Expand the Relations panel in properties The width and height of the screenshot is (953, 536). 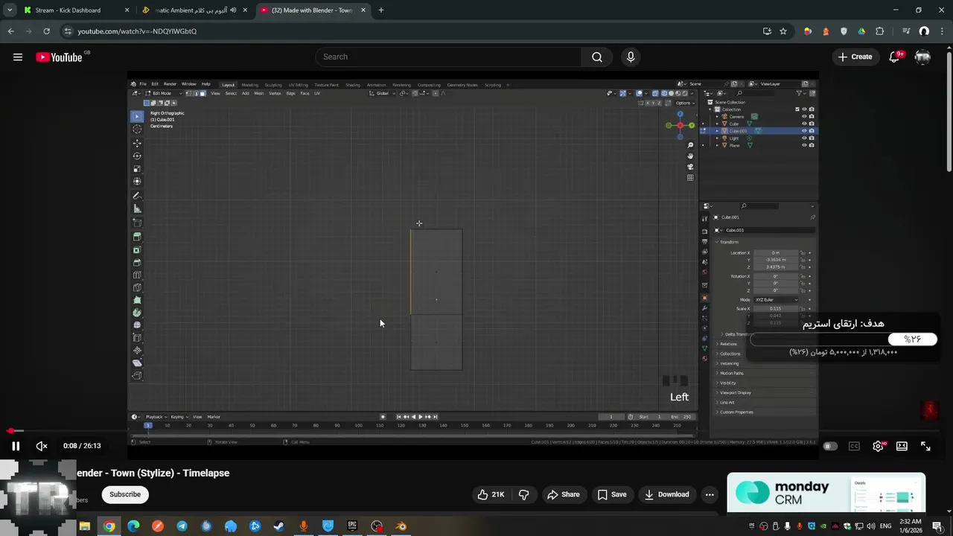tap(728, 344)
